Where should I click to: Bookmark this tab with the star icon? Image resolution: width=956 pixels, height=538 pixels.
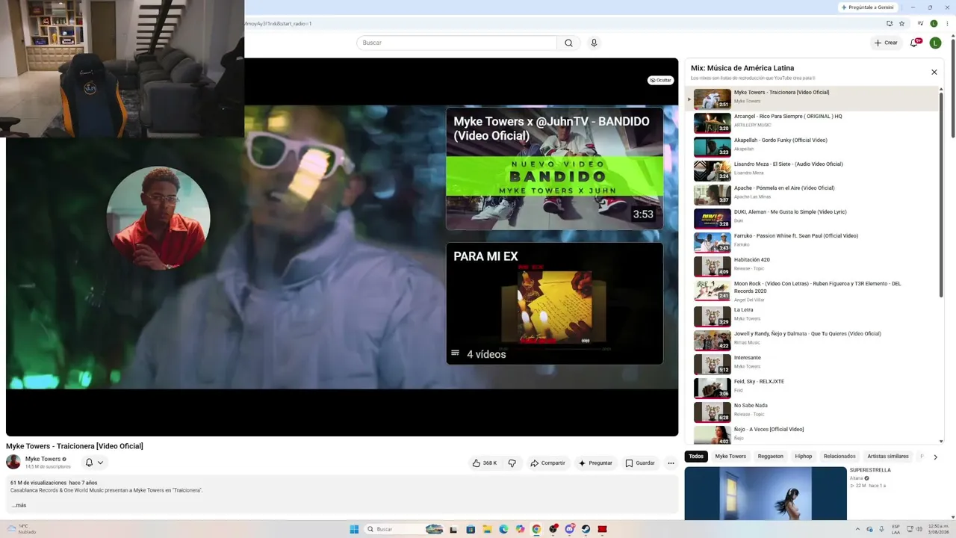pyautogui.click(x=901, y=23)
